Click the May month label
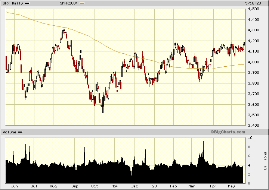269x190 pixels. (x=231, y=186)
